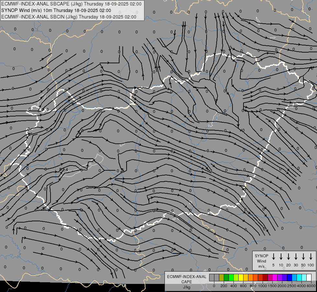
Task: Select the 100 m/s wind arrow symbol
Action: (x=311, y=257)
